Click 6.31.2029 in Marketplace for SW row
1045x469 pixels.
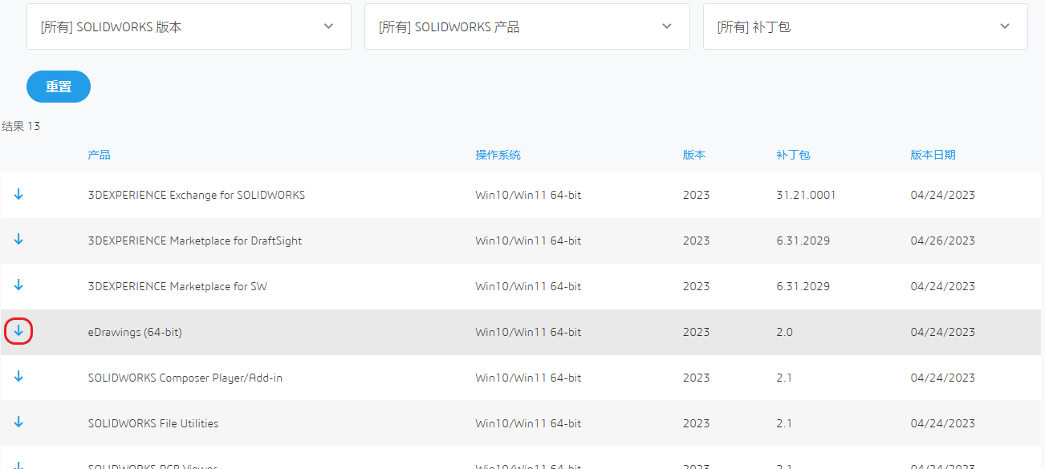click(803, 286)
